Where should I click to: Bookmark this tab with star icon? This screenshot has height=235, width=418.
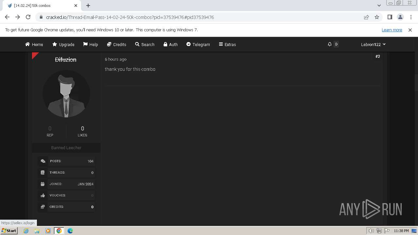377,17
